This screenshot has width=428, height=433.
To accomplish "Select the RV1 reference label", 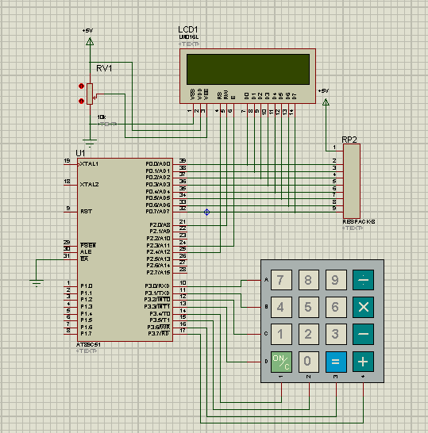I will (104, 68).
